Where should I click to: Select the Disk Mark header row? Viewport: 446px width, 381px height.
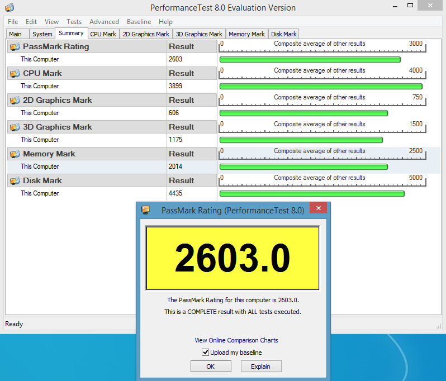point(112,180)
